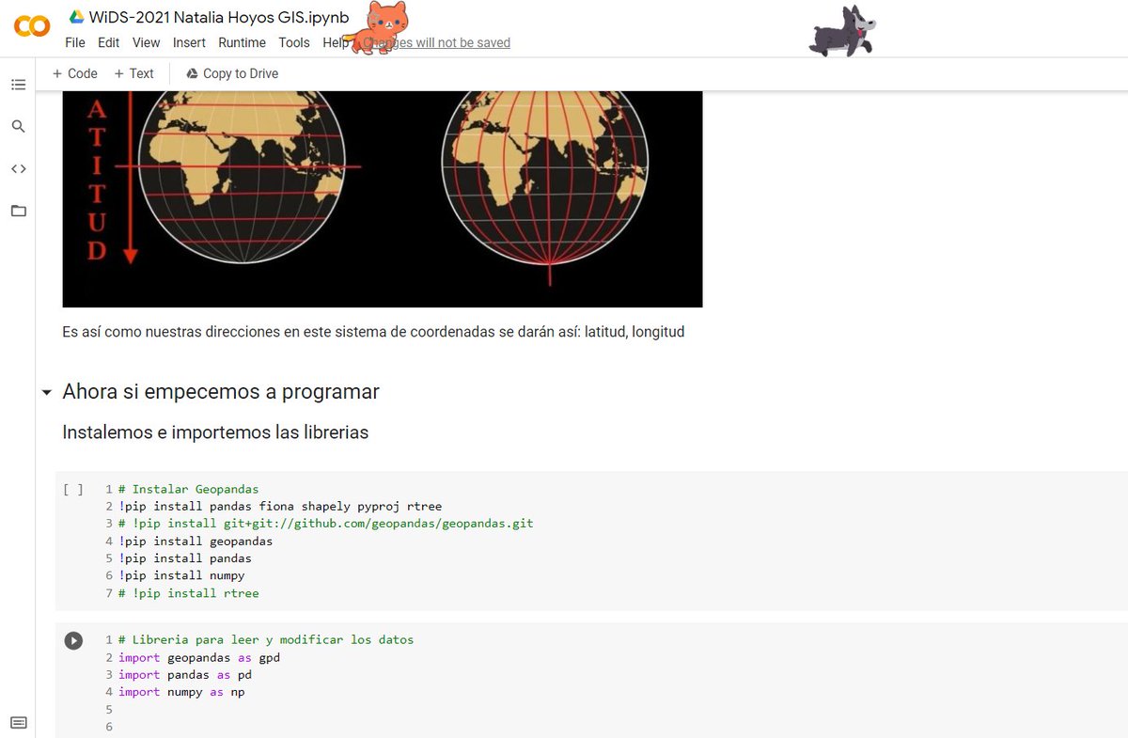1128x738 pixels.
Task: Click the '# Instalar Geopandas' comment line
Action: [188, 489]
